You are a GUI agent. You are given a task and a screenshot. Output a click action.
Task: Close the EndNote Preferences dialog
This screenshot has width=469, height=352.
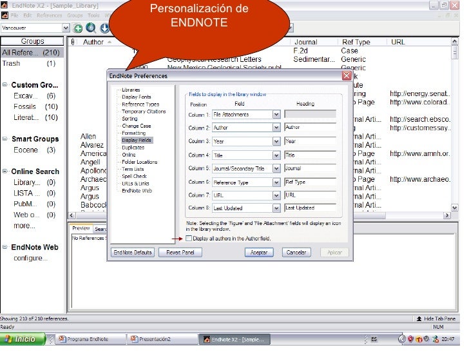pyautogui.click(x=347, y=75)
